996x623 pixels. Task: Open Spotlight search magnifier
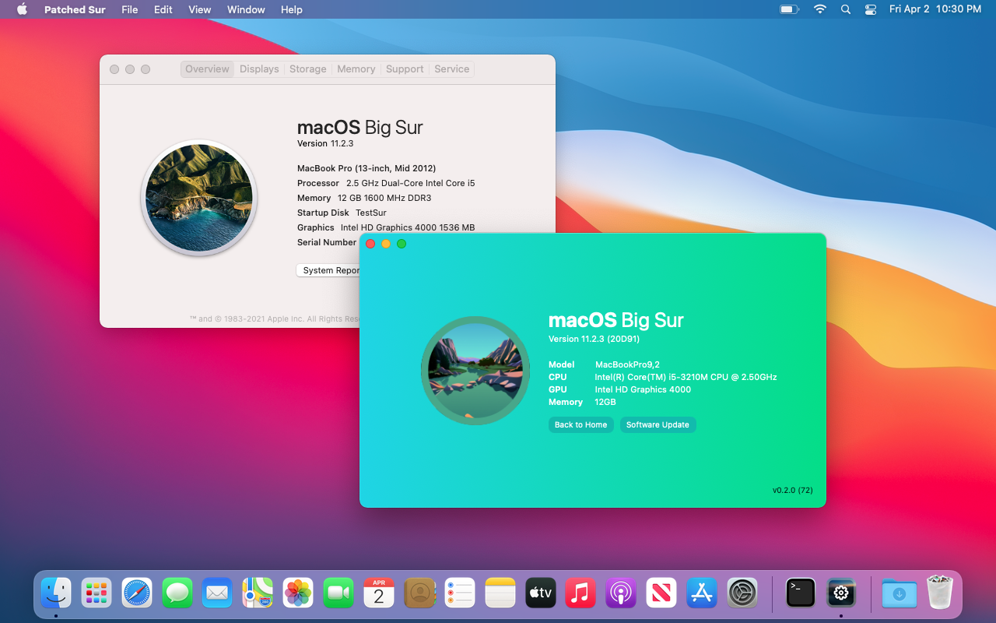[x=846, y=9]
